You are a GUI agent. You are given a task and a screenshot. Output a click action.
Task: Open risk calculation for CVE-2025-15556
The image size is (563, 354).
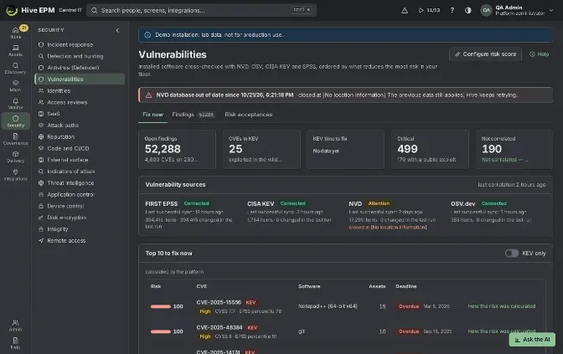pos(502,306)
